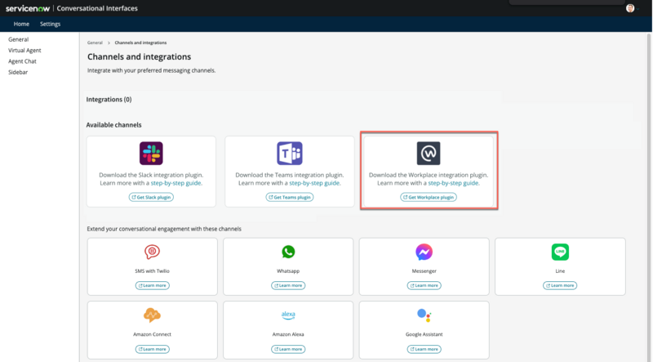The height and width of the screenshot is (362, 653).
Task: Click the Amazon Alexa label
Action: [288, 334]
